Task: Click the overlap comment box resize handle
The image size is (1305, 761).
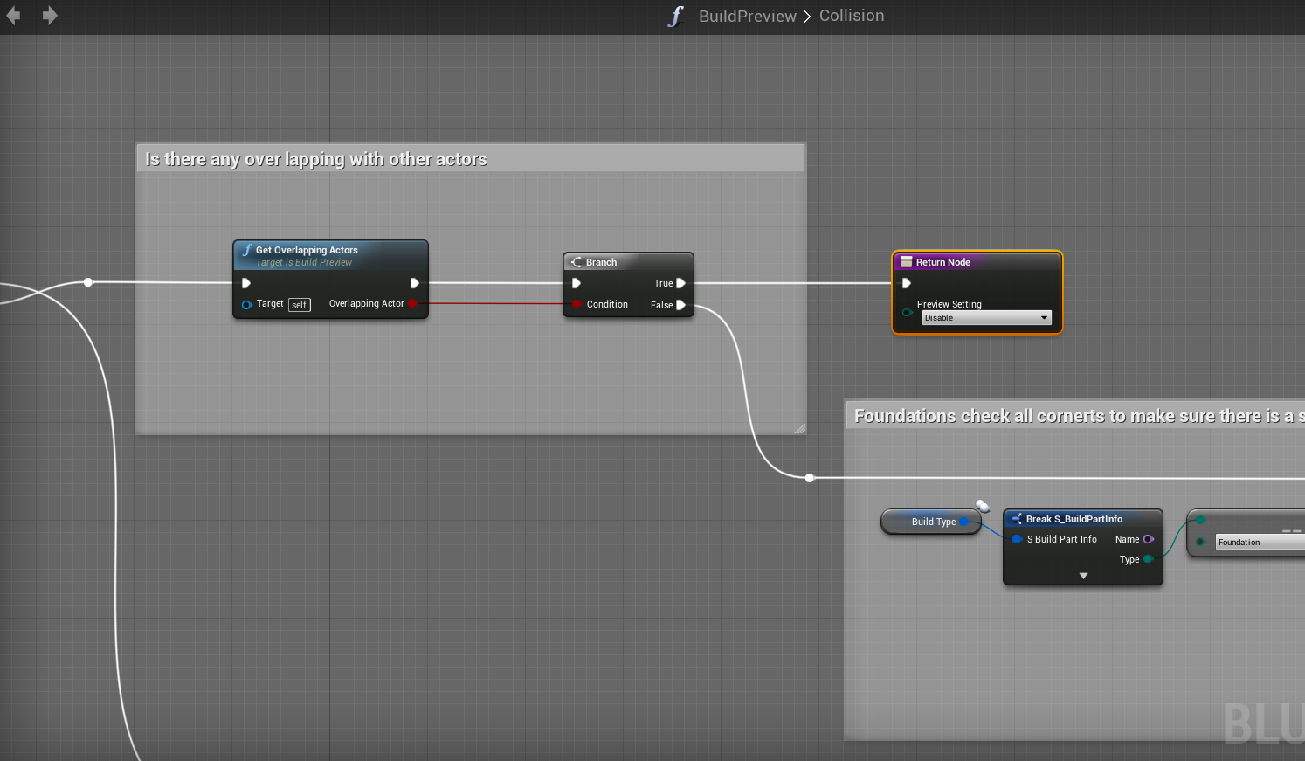Action: tap(799, 428)
